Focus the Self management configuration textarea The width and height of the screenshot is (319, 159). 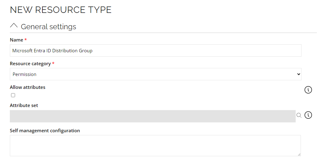click(x=155, y=145)
